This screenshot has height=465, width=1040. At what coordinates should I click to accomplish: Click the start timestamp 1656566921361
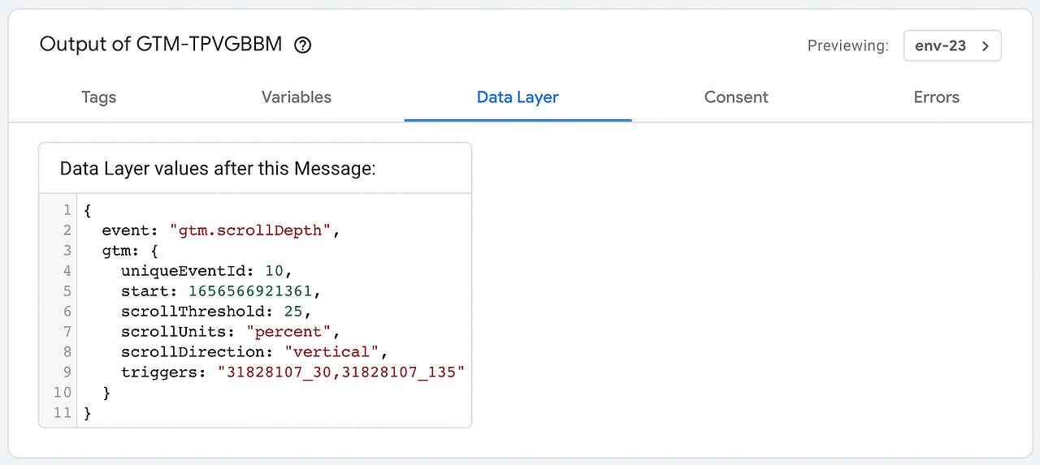pyautogui.click(x=254, y=291)
